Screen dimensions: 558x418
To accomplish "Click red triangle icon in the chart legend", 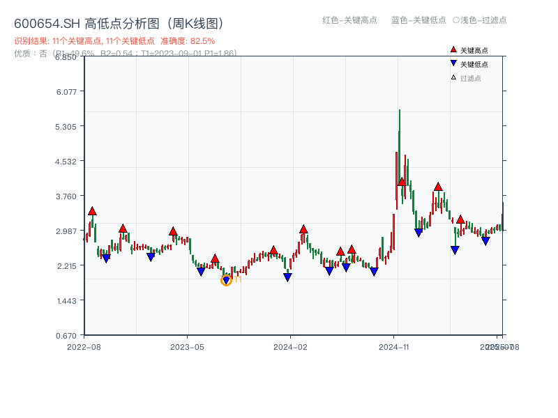I will pos(453,49).
